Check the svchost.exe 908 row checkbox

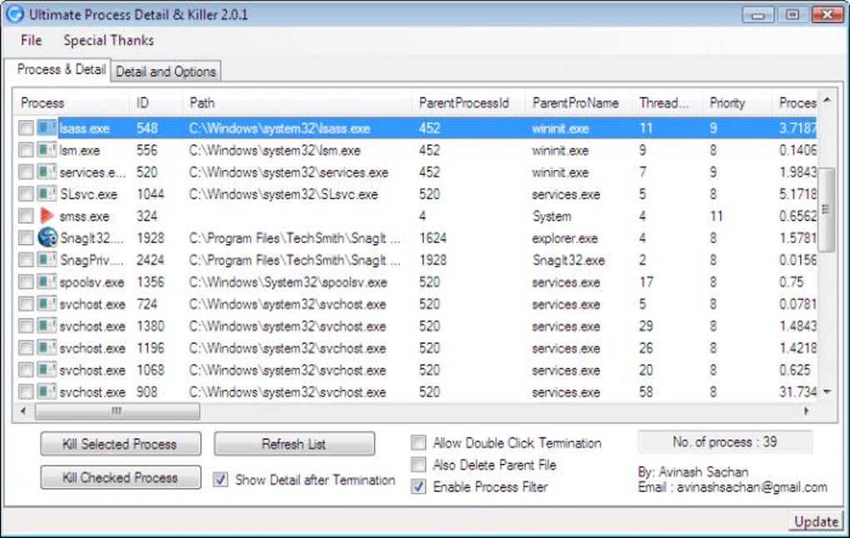26,391
